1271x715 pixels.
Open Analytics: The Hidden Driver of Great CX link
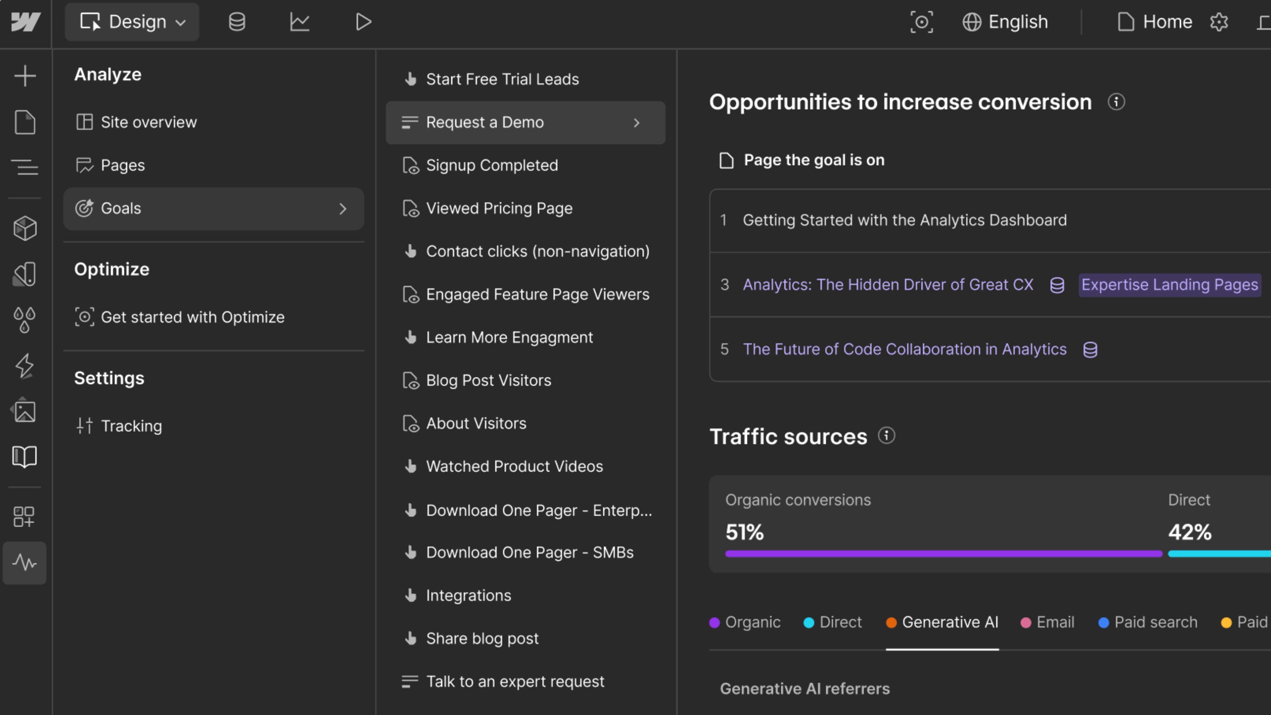point(888,285)
